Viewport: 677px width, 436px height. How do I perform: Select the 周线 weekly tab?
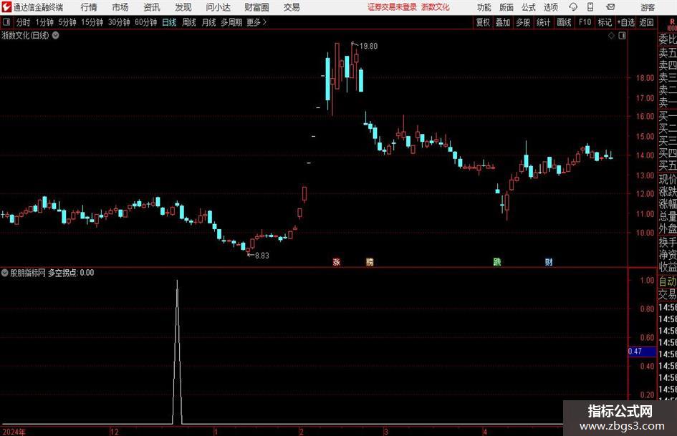click(189, 22)
